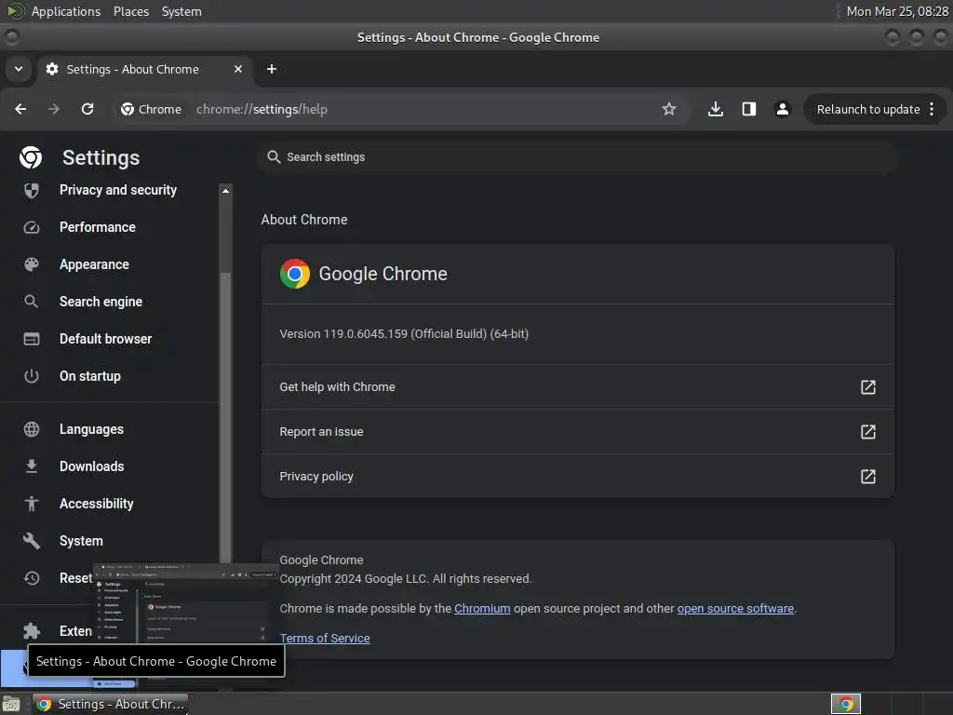Open external link icon for Report an issue
The width and height of the screenshot is (953, 715).
[x=868, y=432]
